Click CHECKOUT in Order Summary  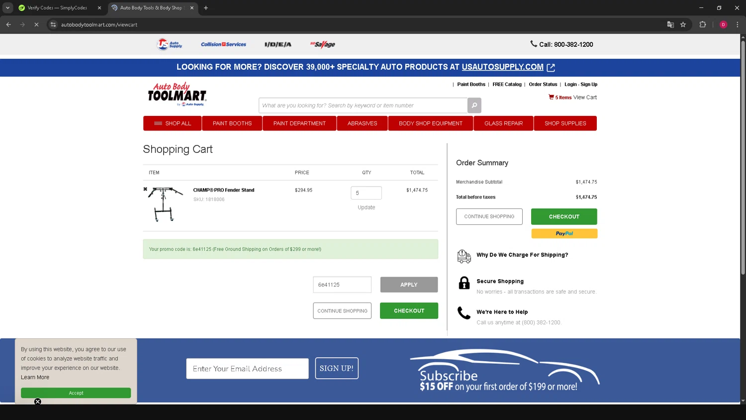point(564,216)
